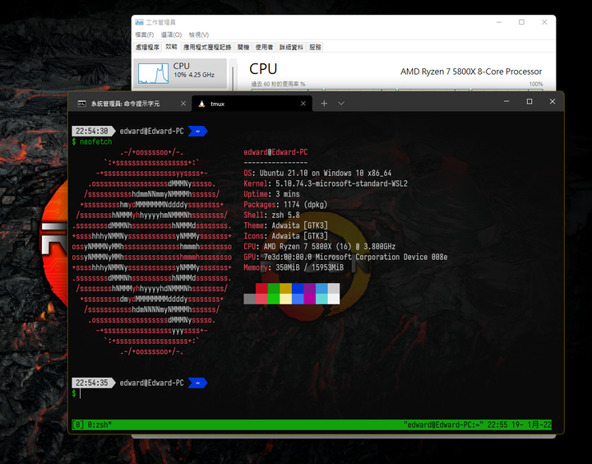Open new tab with plus button in terminal
Screen dimensions: 592x464
[324, 103]
